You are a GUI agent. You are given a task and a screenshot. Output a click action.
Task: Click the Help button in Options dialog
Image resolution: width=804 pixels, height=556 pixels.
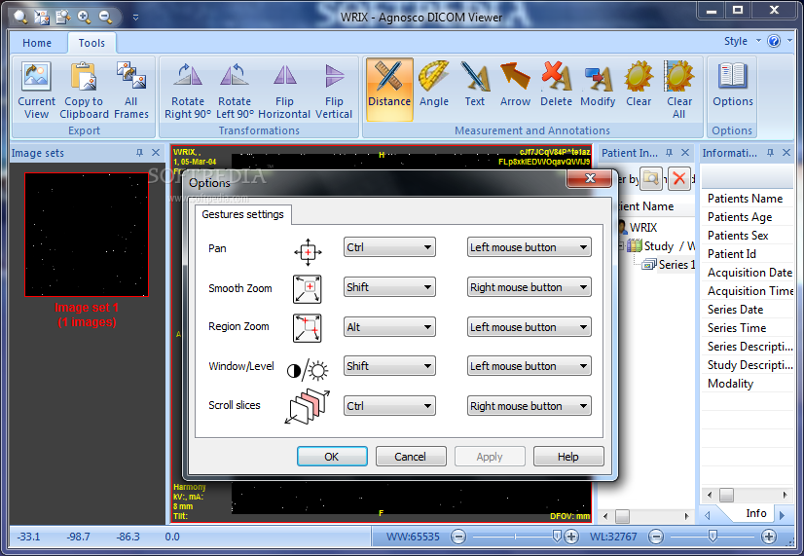click(x=568, y=457)
